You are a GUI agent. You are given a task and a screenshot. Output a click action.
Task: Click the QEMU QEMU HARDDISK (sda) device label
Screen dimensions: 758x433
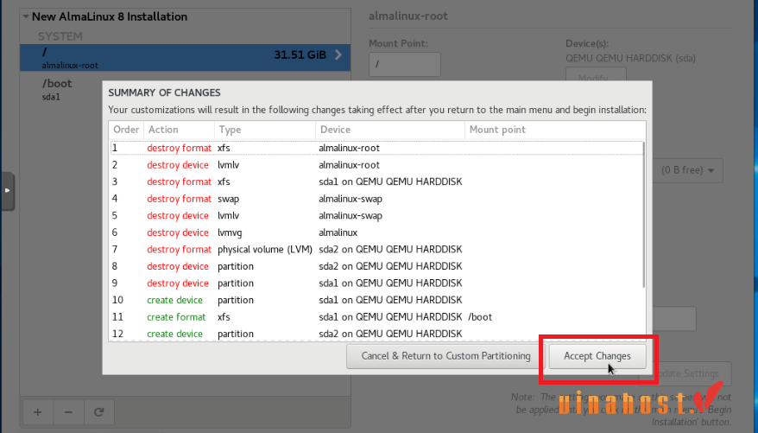630,59
